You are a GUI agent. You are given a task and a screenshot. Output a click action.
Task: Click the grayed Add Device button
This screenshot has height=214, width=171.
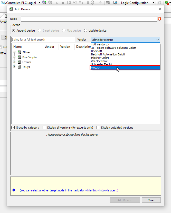pyautogui.click(x=125, y=200)
